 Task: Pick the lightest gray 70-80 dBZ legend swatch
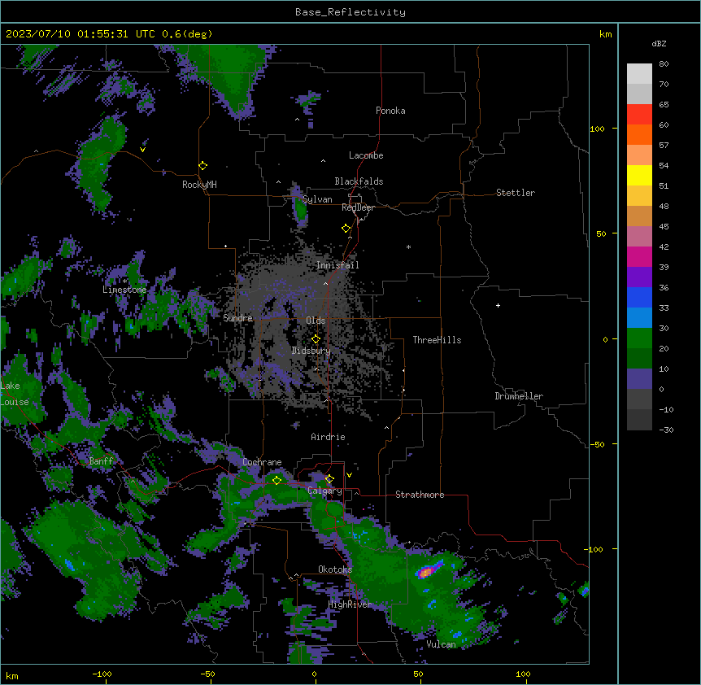click(639, 74)
